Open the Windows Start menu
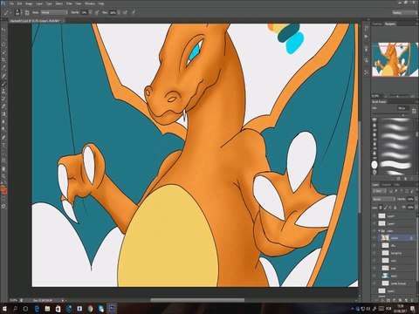 [x=5, y=309]
